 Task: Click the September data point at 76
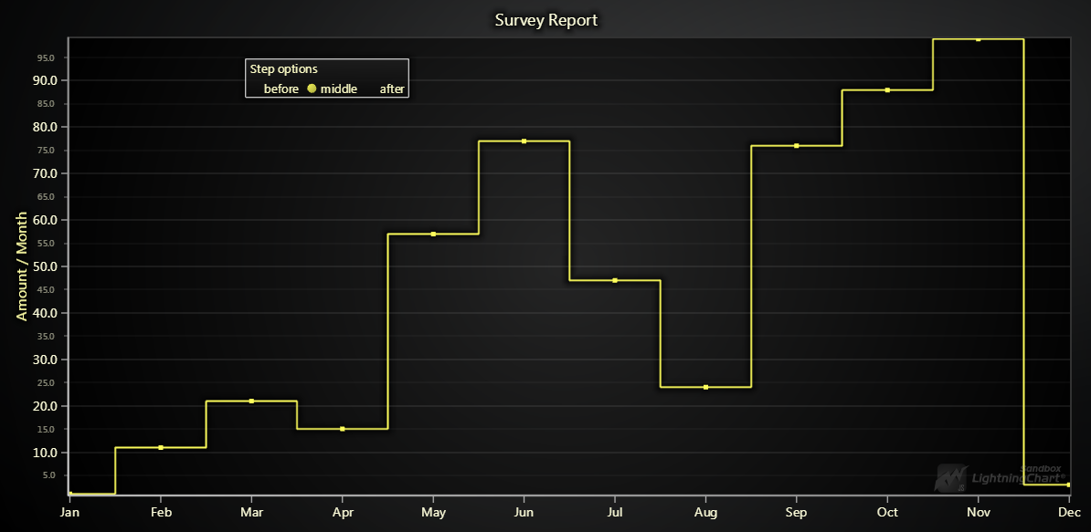tap(797, 146)
